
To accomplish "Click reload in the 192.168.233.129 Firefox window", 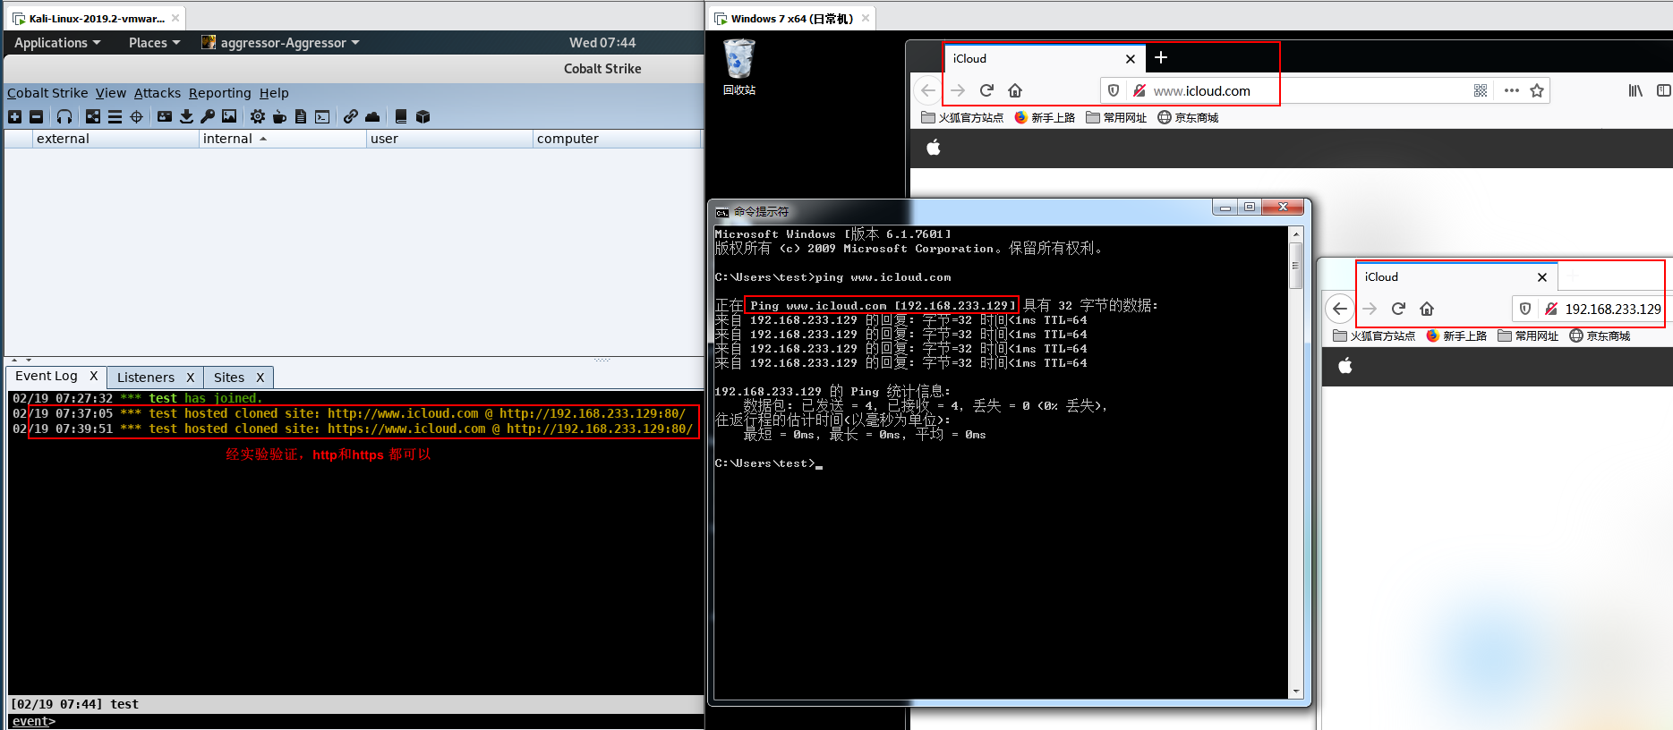I will 1398,309.
